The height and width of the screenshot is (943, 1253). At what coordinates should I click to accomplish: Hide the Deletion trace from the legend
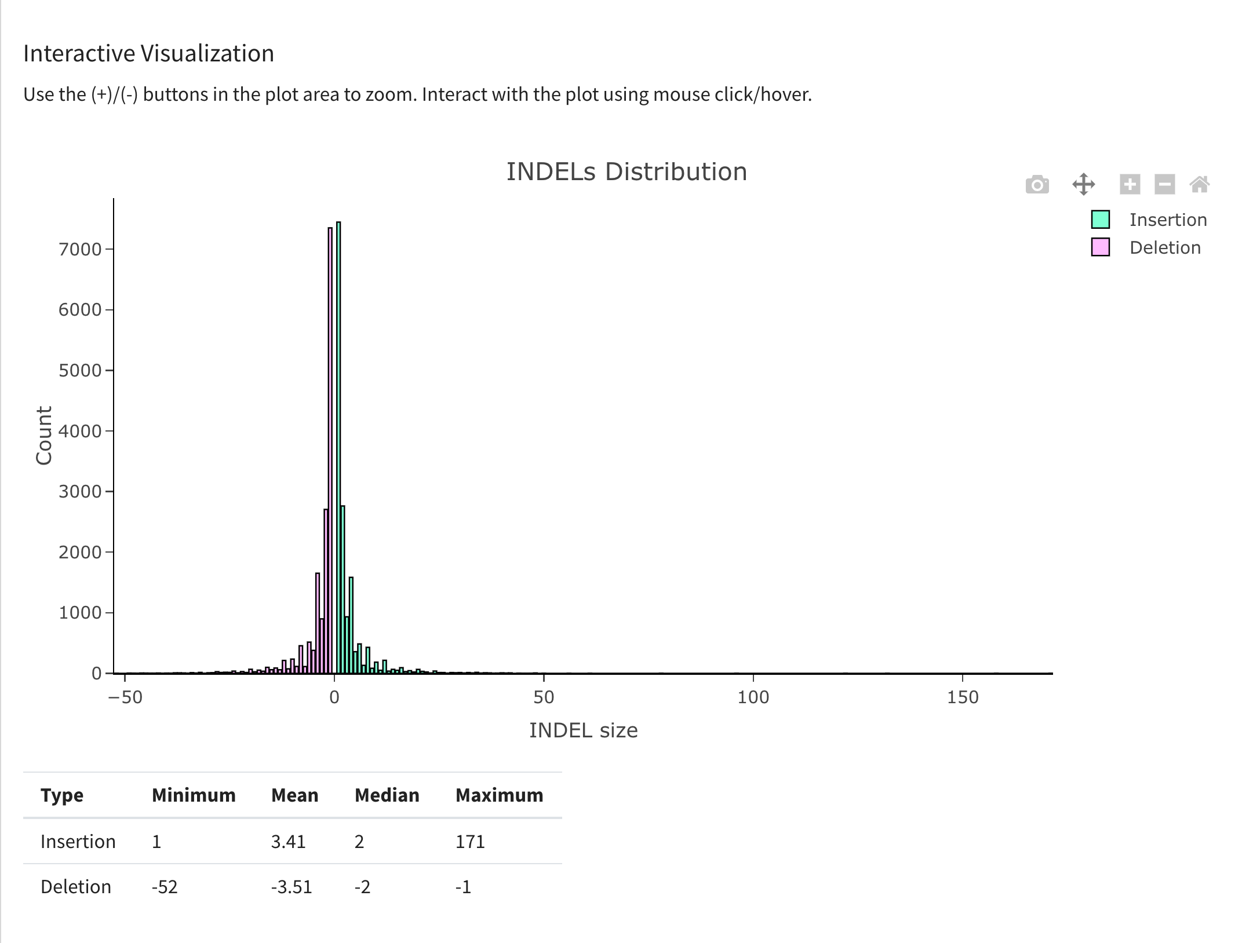click(x=1164, y=247)
